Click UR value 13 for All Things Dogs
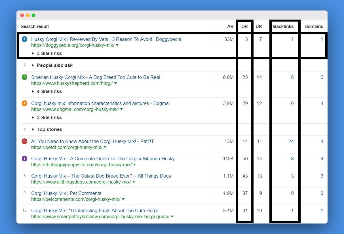Image resolution: width=344 pixels, height=234 pixels. 259,176
